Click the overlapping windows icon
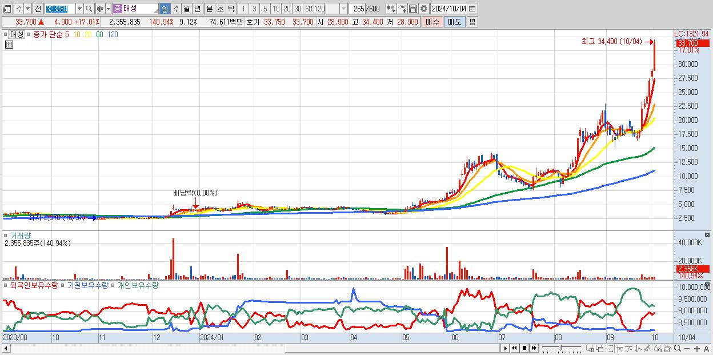 tap(600, 348)
